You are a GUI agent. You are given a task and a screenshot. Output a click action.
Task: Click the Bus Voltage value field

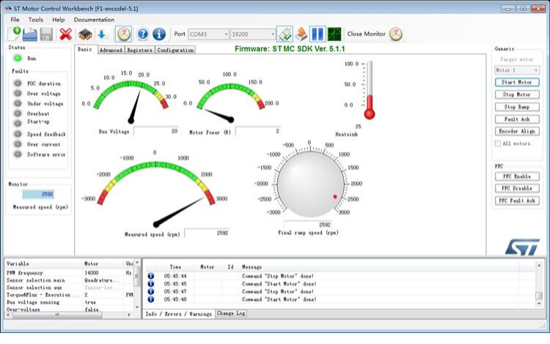point(156,131)
